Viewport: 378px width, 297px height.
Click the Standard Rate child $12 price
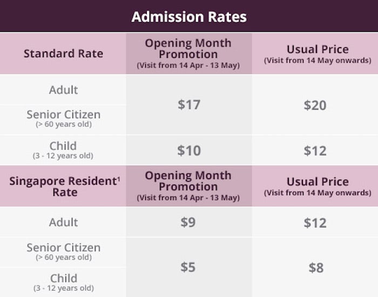tap(315, 151)
